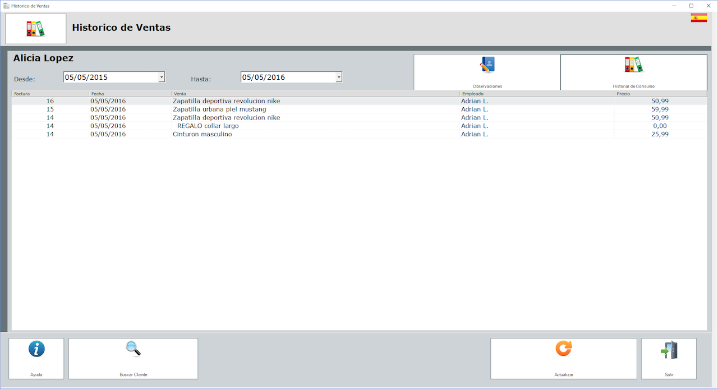Click the Salir exit door icon
Viewport: 718px width, 389px height.
coord(669,350)
